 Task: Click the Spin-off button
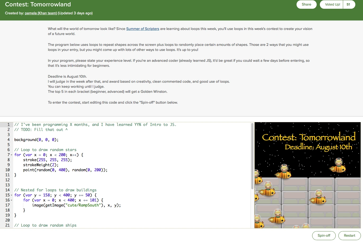point(324,236)
